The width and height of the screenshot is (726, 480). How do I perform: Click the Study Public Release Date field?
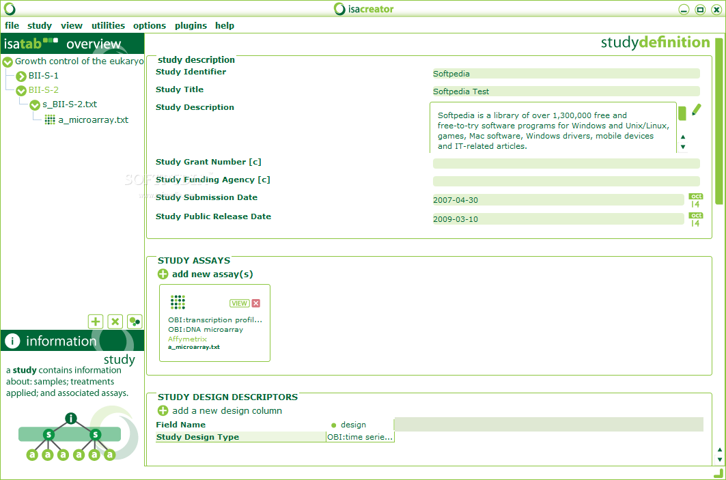(x=558, y=219)
